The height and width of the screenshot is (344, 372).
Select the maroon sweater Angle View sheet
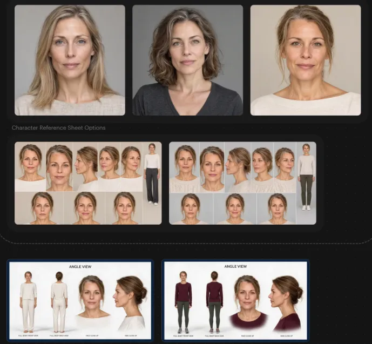[x=235, y=301]
